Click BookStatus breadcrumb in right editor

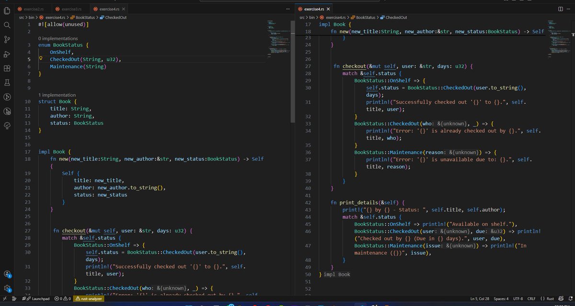[363, 17]
